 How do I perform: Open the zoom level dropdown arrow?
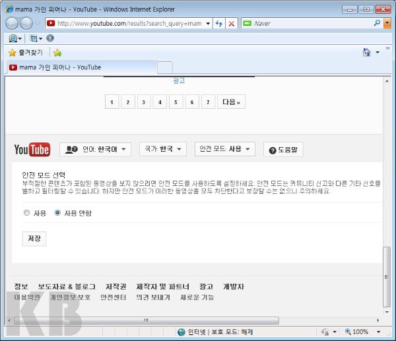[378, 332]
